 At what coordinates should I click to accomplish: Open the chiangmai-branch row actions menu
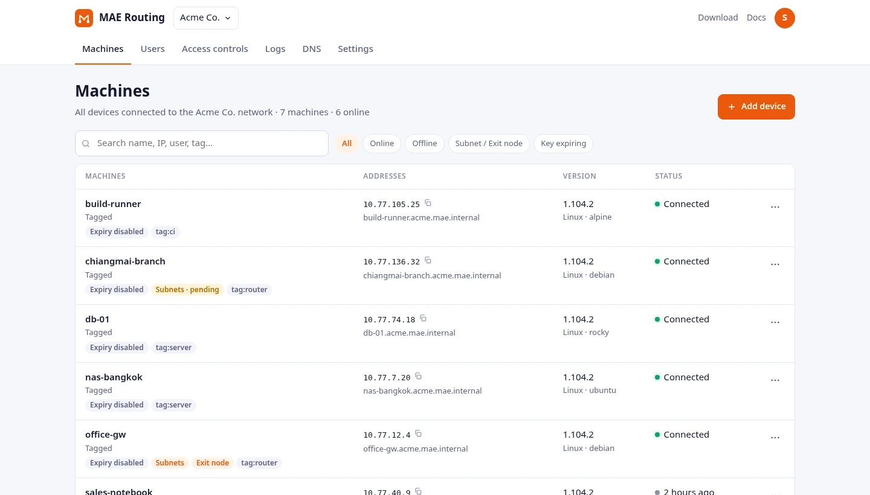click(x=775, y=264)
